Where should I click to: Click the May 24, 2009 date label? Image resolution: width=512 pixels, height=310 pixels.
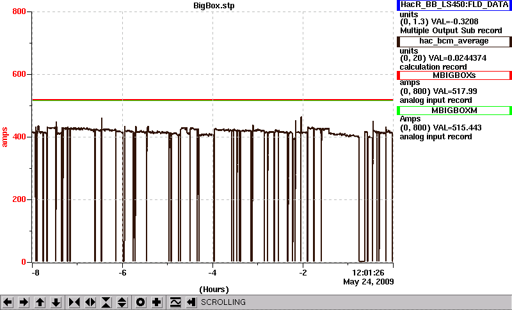pos(369,282)
